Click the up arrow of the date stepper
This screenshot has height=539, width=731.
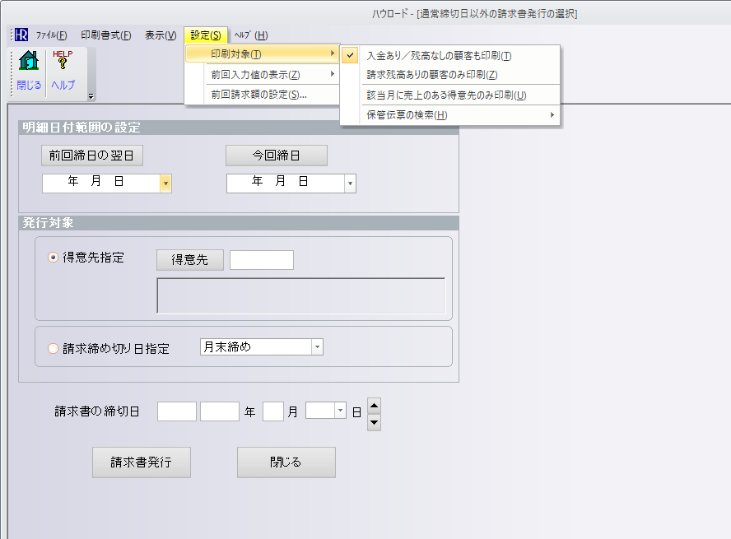[374, 405]
